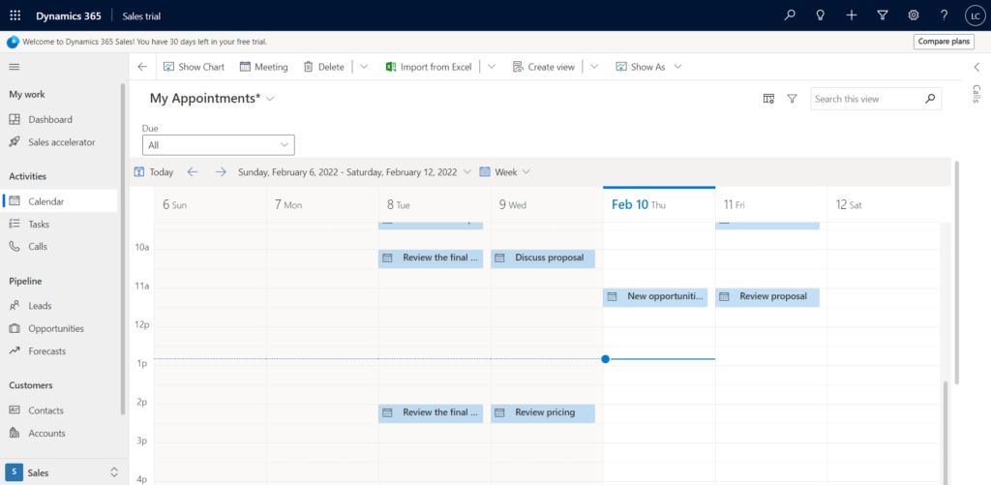
Task: Click the Today button
Action: pos(154,171)
